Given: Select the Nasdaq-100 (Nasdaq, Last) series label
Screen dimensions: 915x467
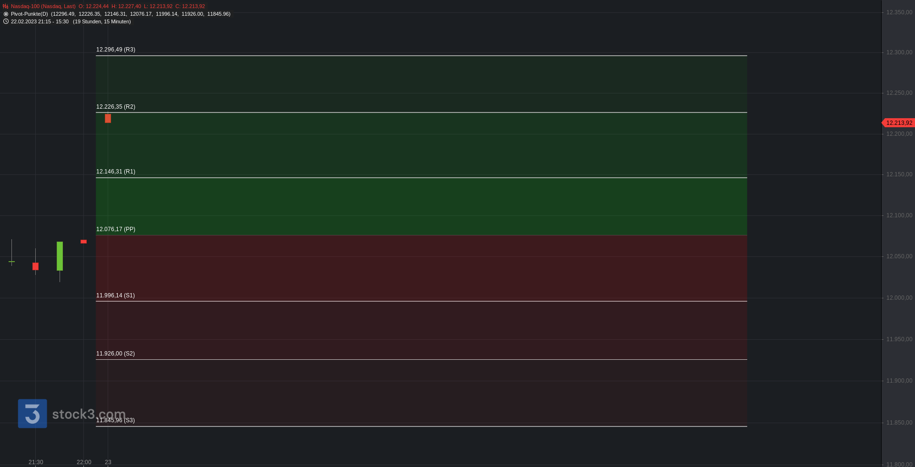Looking at the screenshot, I should pyautogui.click(x=43, y=6).
